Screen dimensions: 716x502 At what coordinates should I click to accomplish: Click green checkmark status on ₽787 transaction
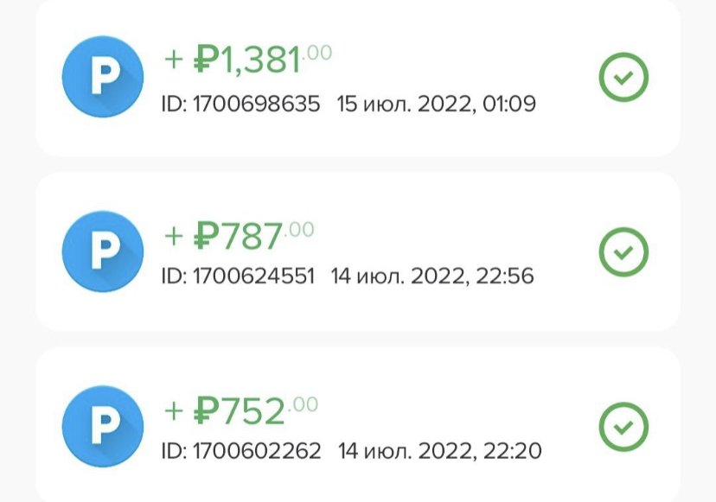coord(623,251)
